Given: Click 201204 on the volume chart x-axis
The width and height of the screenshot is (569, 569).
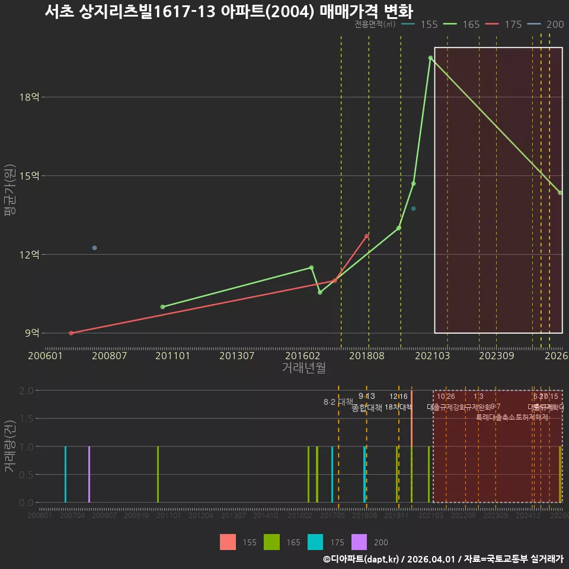Looking at the screenshot, I should pyautogui.click(x=201, y=515).
